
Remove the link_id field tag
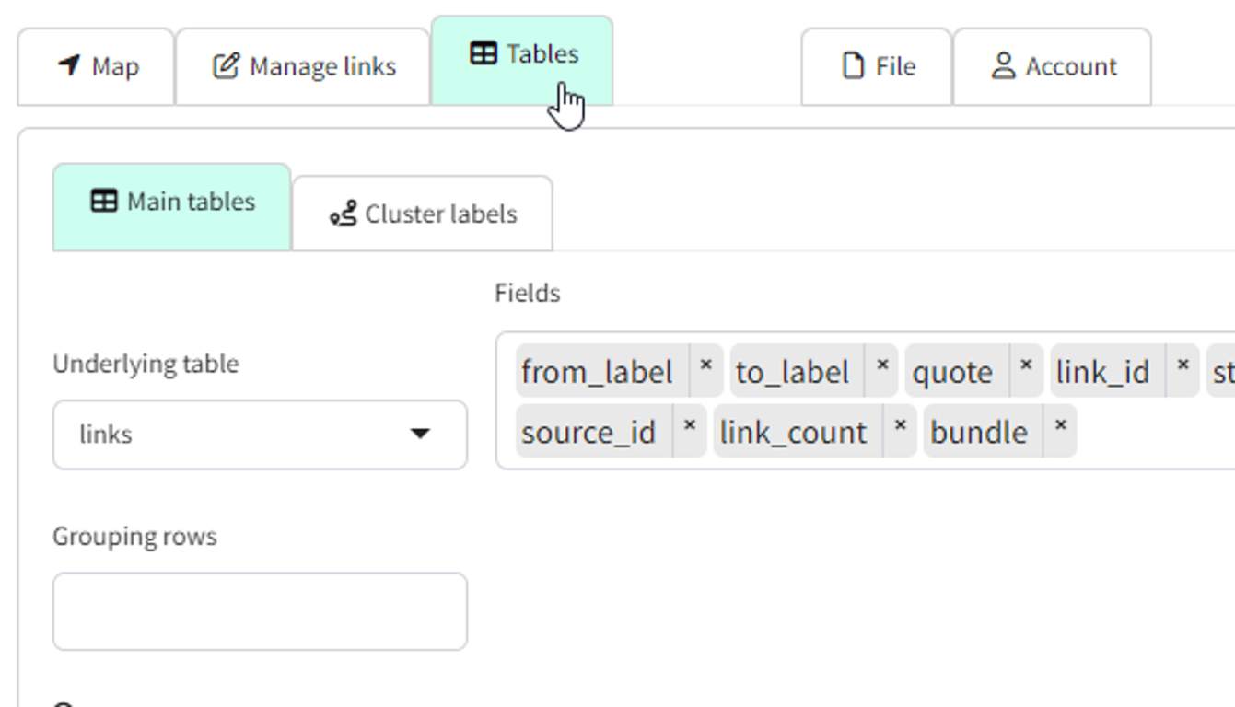coord(1183,365)
